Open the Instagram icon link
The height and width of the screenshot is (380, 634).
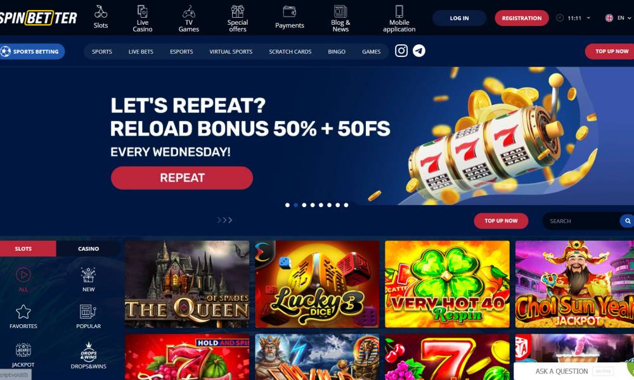click(401, 51)
